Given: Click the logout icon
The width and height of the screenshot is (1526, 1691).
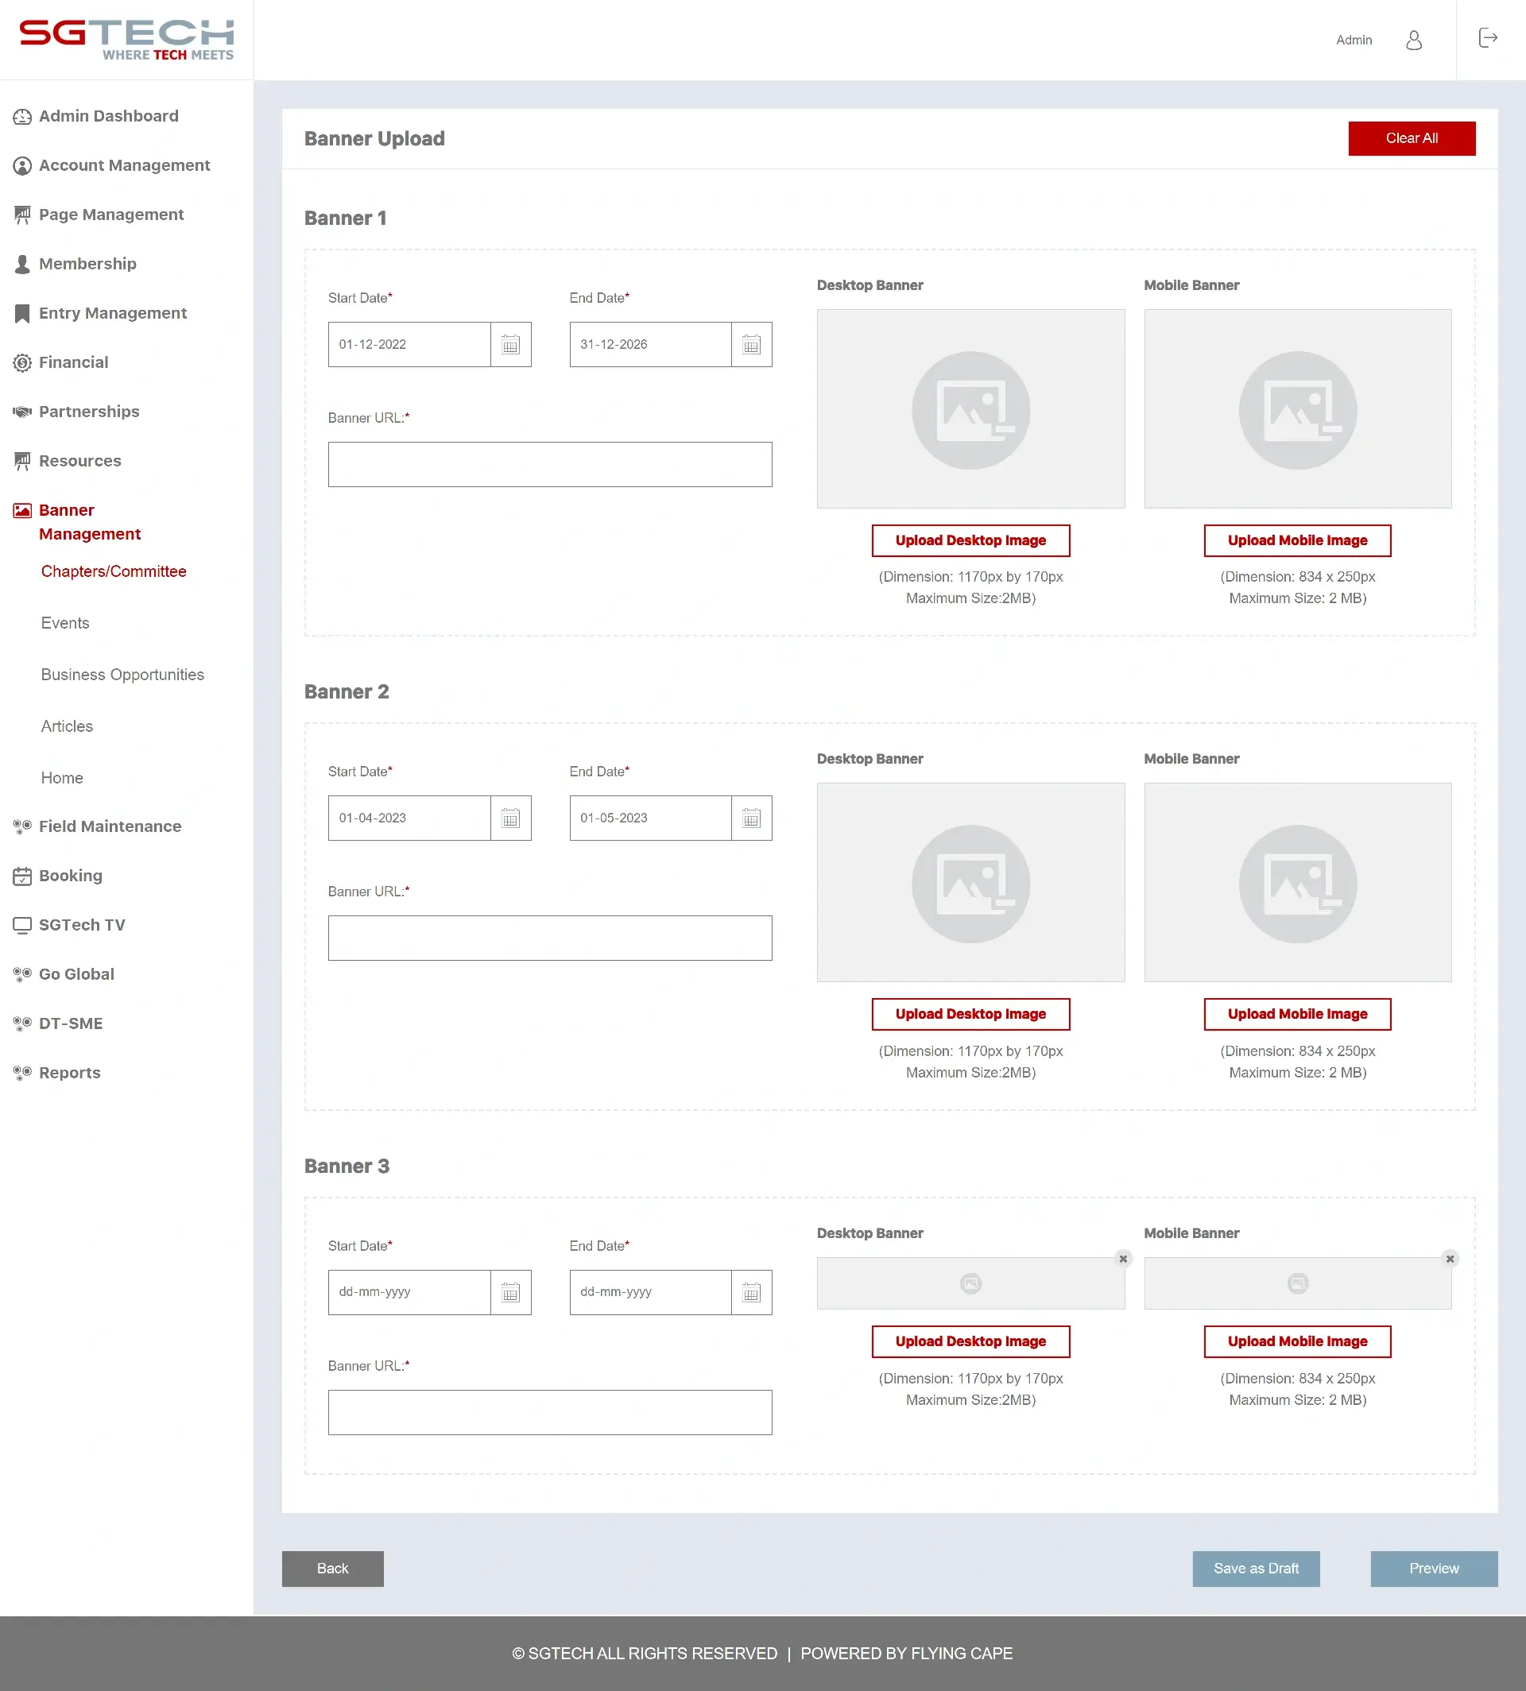Looking at the screenshot, I should [x=1489, y=37].
